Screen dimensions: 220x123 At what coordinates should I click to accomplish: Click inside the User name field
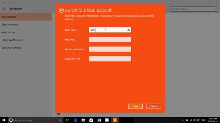(110, 30)
